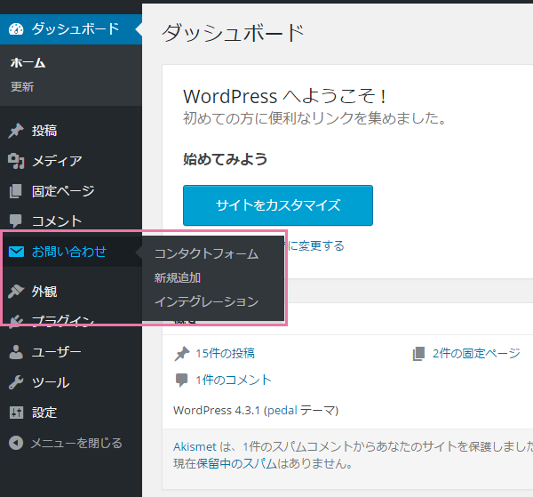The width and height of the screenshot is (533, 497).
Task: Click the collapse arrow icon for メニューを閉じる
Action: [16, 443]
